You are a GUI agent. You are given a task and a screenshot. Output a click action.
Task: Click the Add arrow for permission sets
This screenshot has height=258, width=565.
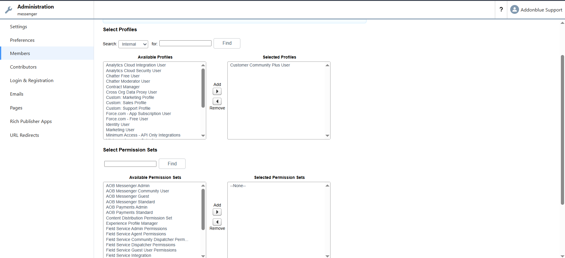[x=217, y=212]
